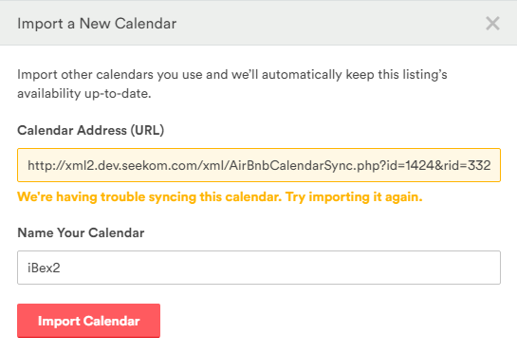Click the import description paragraph text
This screenshot has height=352, width=517.
(232, 83)
